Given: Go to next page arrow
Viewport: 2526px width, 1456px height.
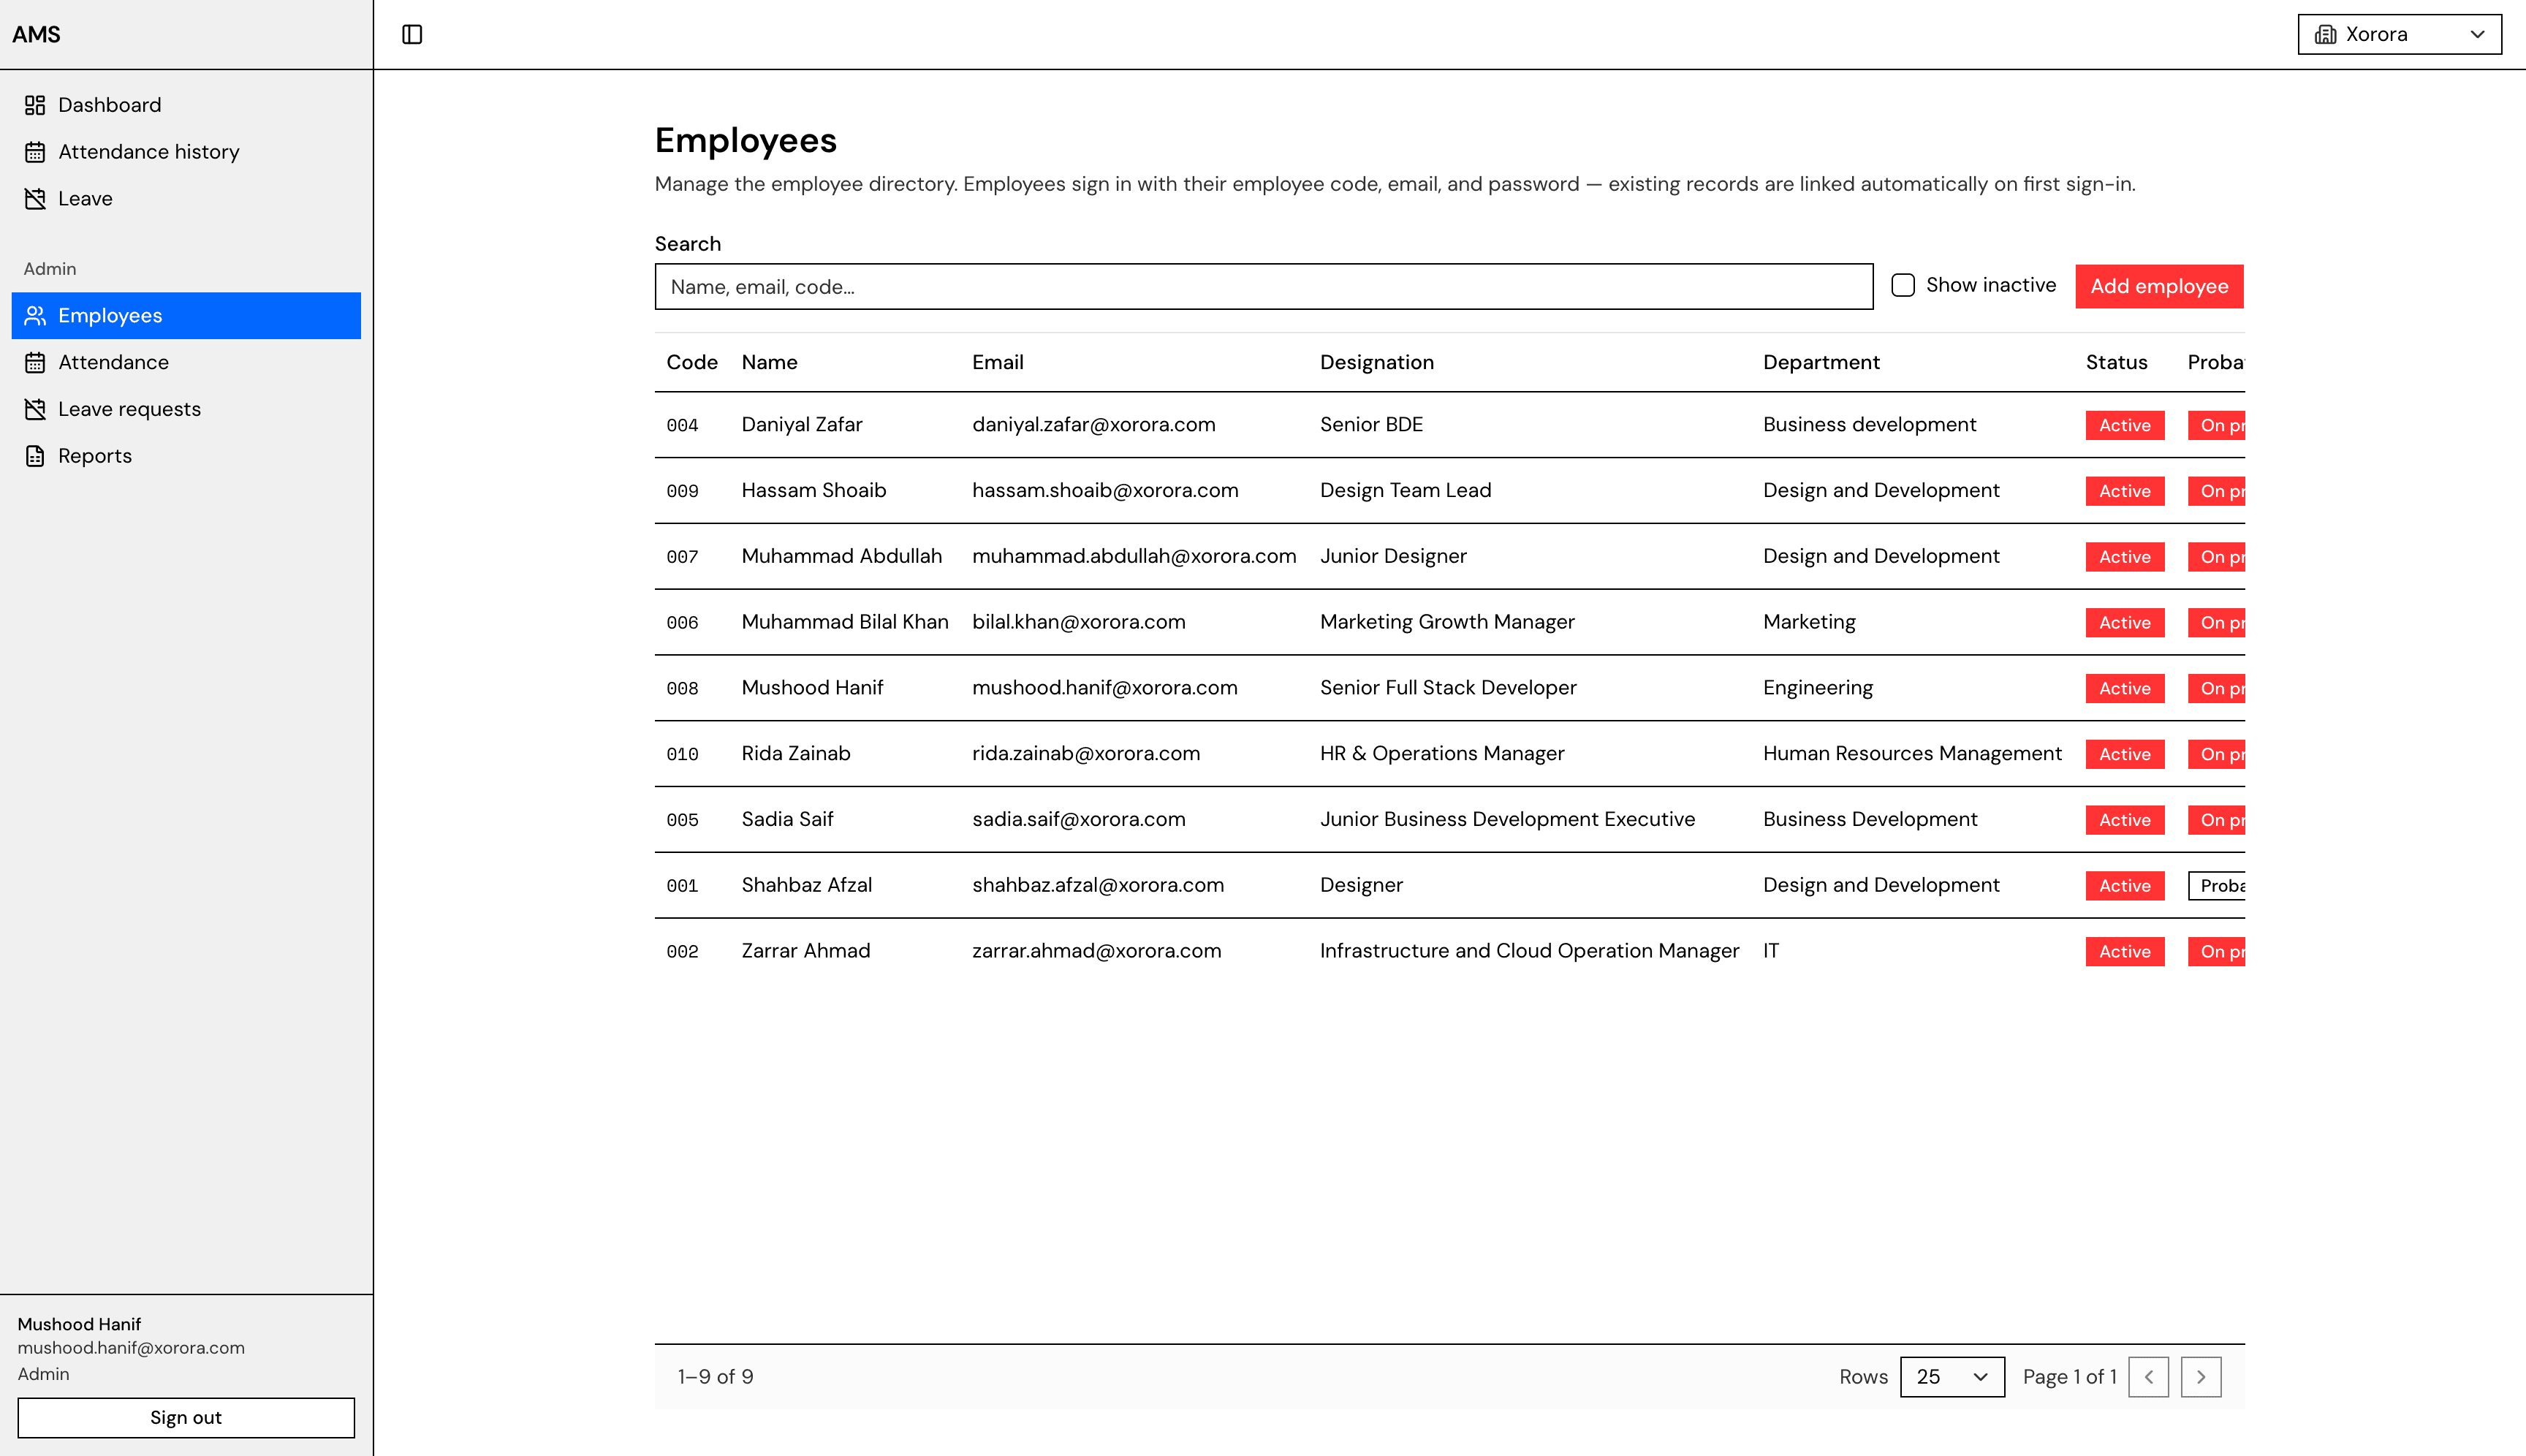Looking at the screenshot, I should [x=2201, y=1377].
